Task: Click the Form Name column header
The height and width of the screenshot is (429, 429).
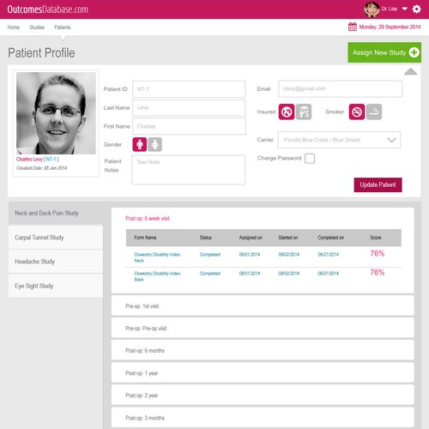Action: 145,238
